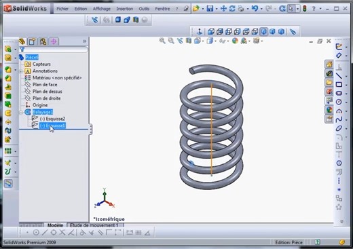Open the Display style dropdown arrow
353x249 pixels.
pos(215,41)
